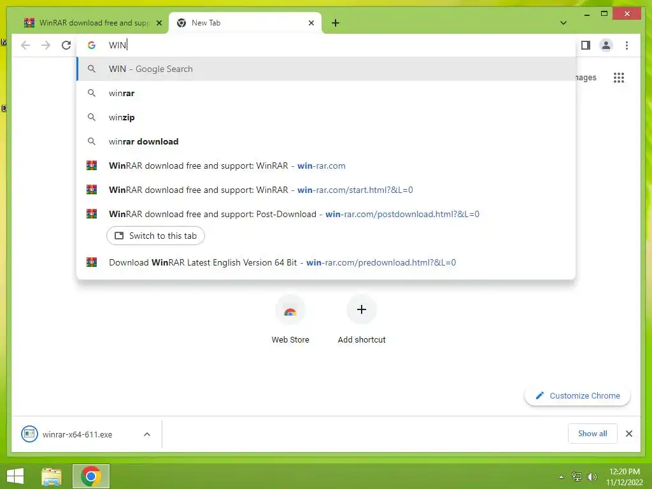Click the Chrome taskbar icon
The width and height of the screenshot is (652, 489).
[91, 476]
